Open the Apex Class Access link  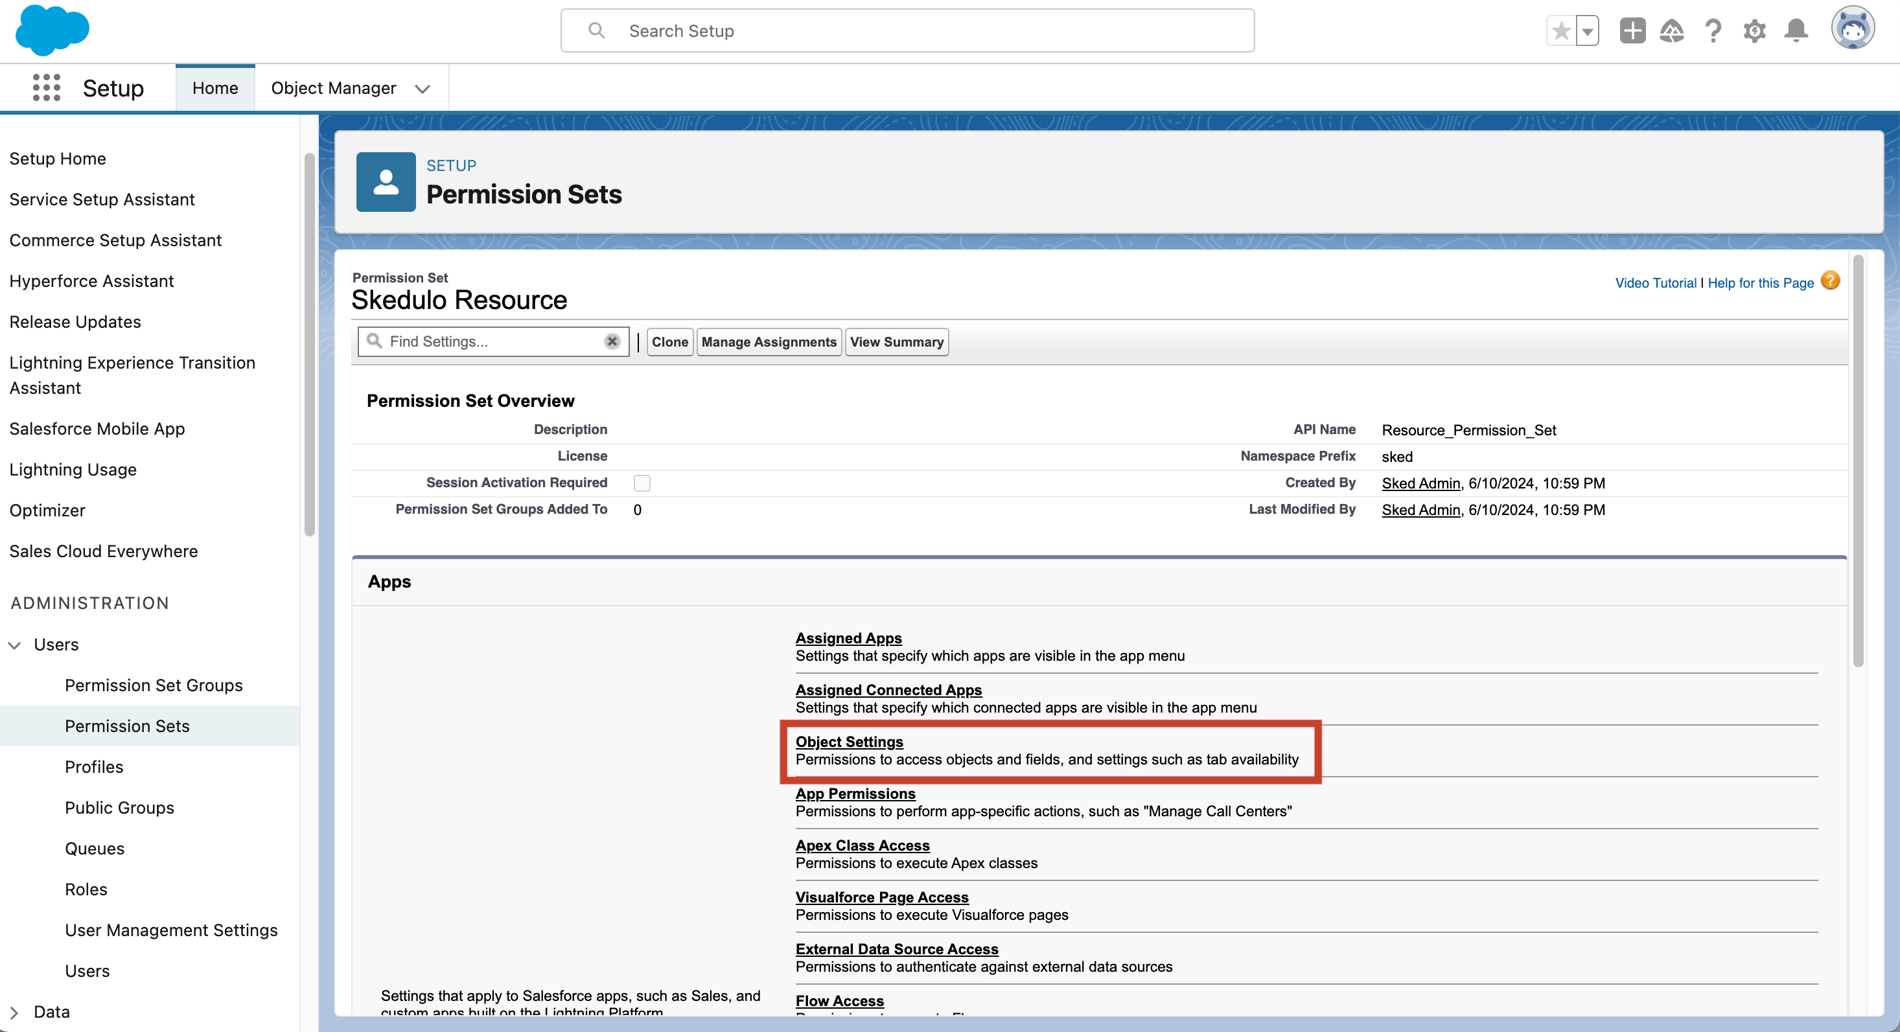pyautogui.click(x=863, y=845)
